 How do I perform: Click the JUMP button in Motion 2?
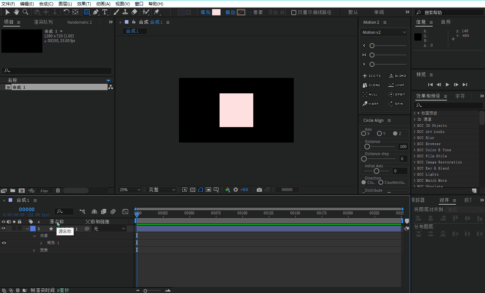click(396, 85)
